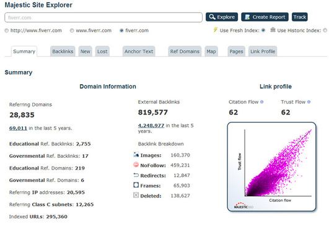
Task: Open the 69,011 referring domains link
Action: [18, 128]
